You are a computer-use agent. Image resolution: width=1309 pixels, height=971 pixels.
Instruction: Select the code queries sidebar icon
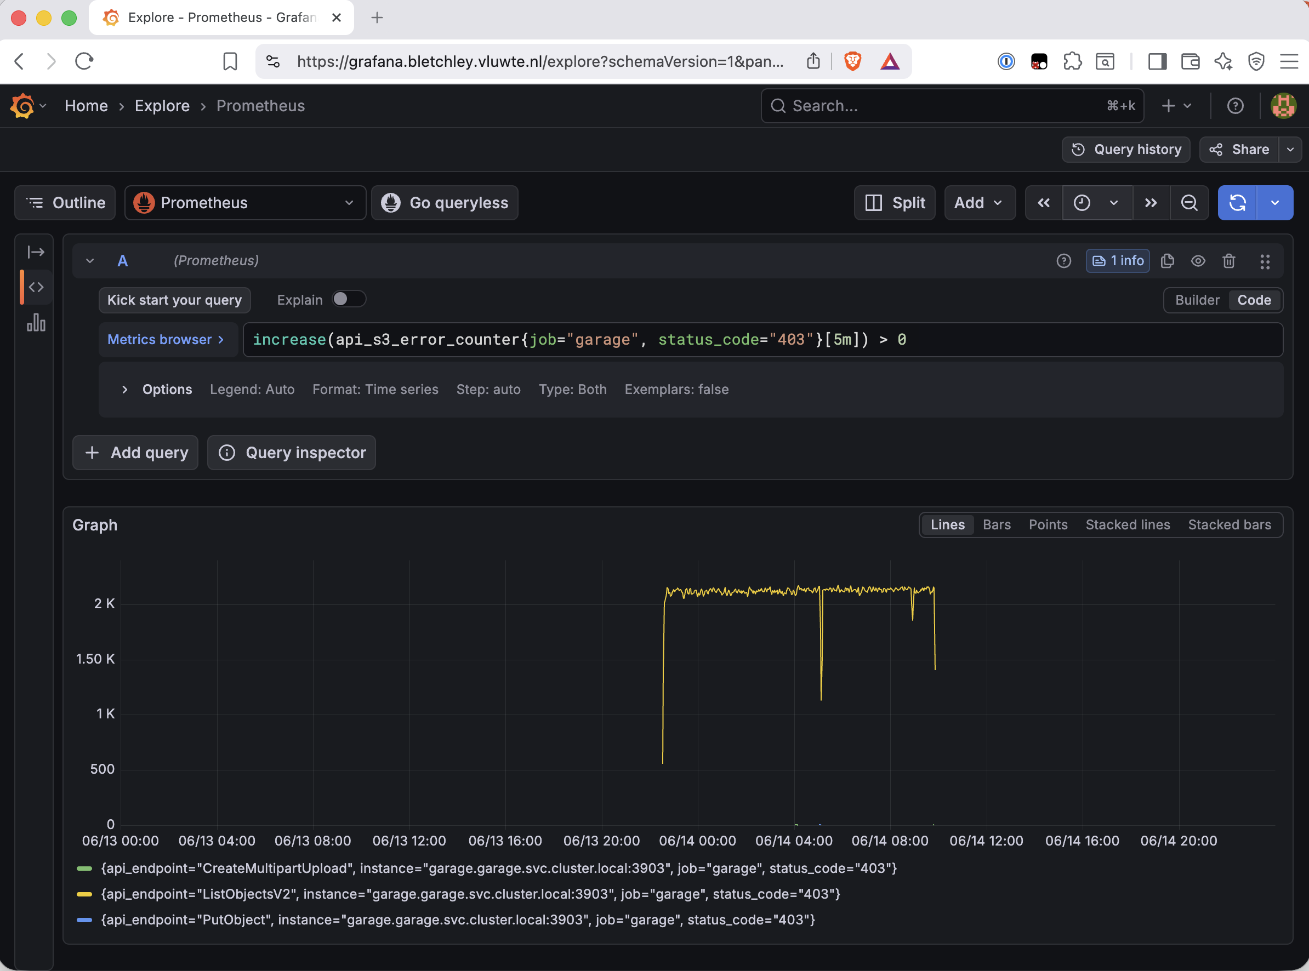[x=36, y=288]
